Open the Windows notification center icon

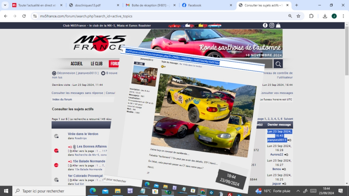point(340,191)
